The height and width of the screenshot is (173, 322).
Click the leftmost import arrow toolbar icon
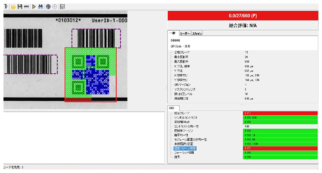point(6,7)
